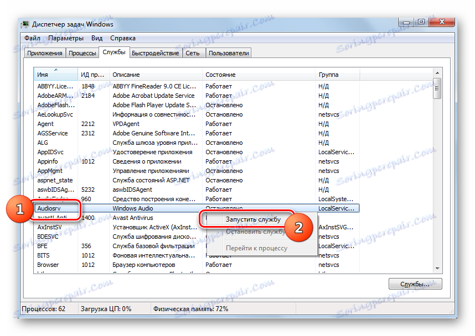The width and height of the screenshot is (475, 336).
Task: Click the Windows Audio description cell
Action: coord(133,208)
